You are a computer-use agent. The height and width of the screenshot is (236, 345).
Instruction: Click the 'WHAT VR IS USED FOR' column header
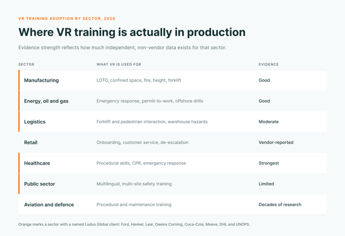119,64
